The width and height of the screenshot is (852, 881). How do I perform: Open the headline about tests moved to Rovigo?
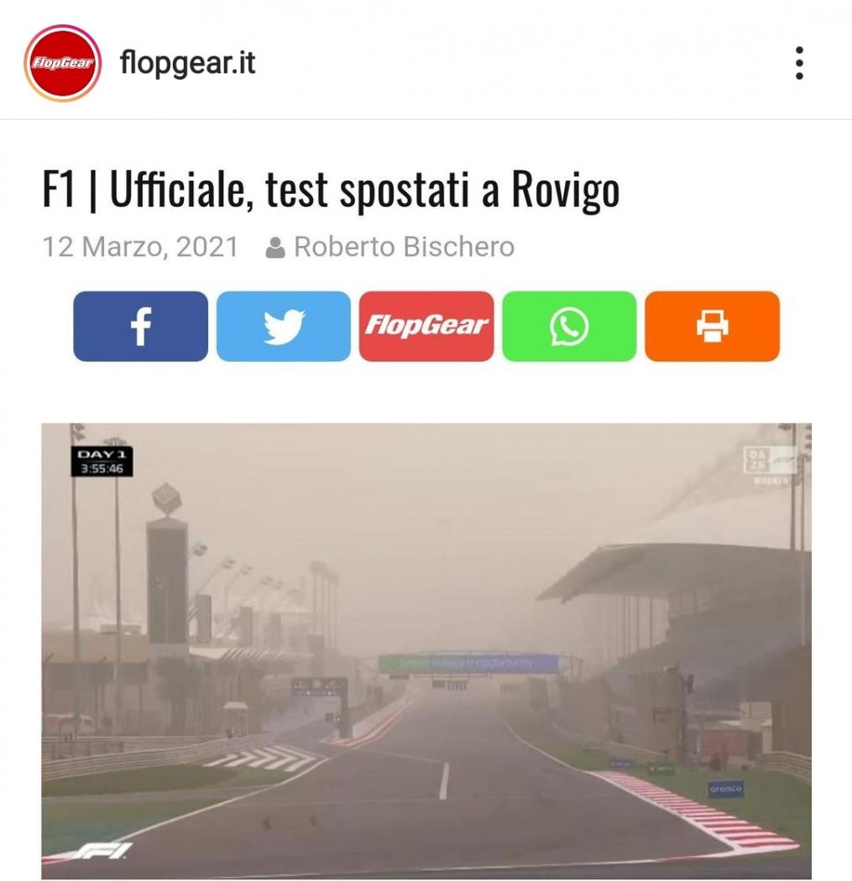[x=331, y=190]
